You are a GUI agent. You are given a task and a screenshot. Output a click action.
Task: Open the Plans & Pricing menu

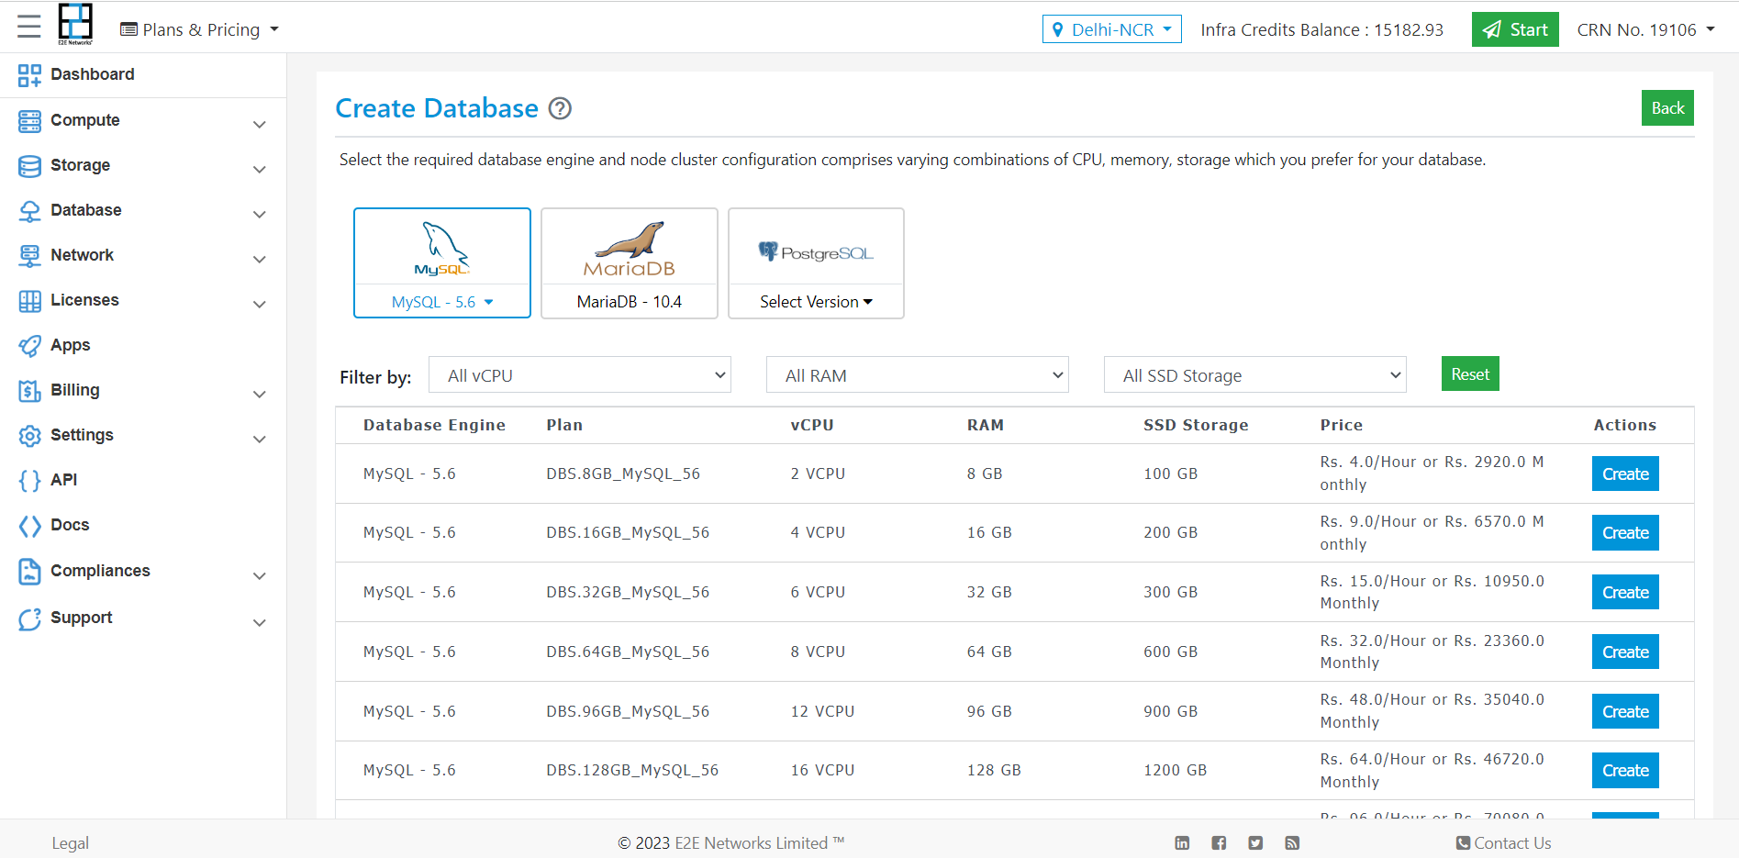tap(200, 29)
